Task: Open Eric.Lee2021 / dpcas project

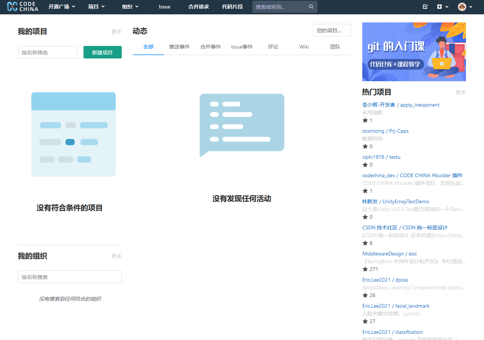Action: (385, 280)
